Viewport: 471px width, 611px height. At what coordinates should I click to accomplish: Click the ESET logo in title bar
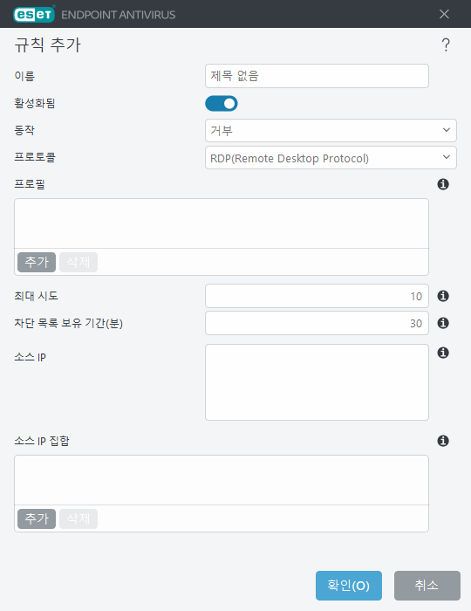pos(34,15)
